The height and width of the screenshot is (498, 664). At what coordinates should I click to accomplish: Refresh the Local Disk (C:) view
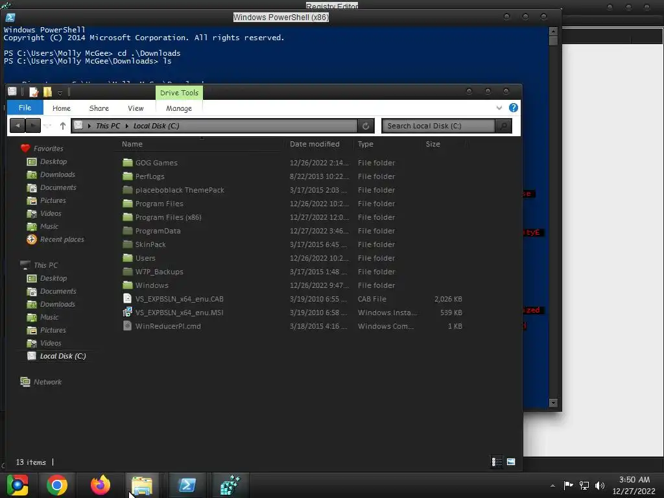coord(366,126)
